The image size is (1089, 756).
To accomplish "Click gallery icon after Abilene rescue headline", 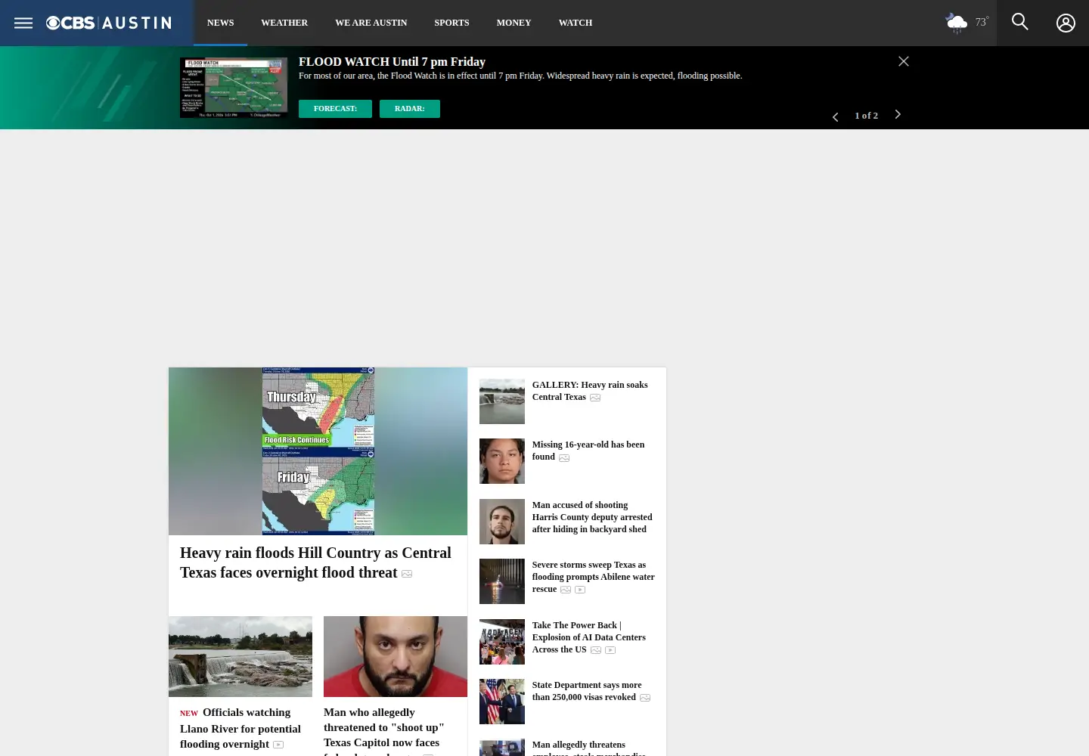I will click(566, 590).
